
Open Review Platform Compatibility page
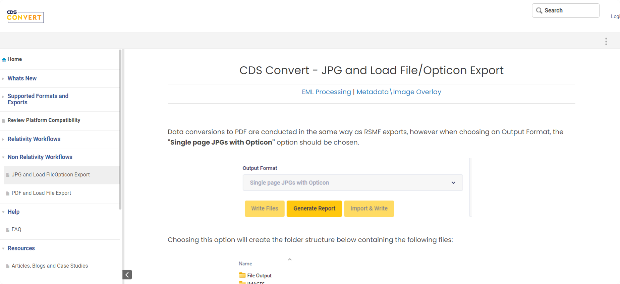(x=44, y=120)
